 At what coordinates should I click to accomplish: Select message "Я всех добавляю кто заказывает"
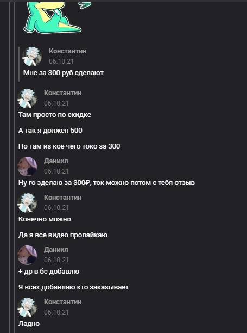point(73,287)
